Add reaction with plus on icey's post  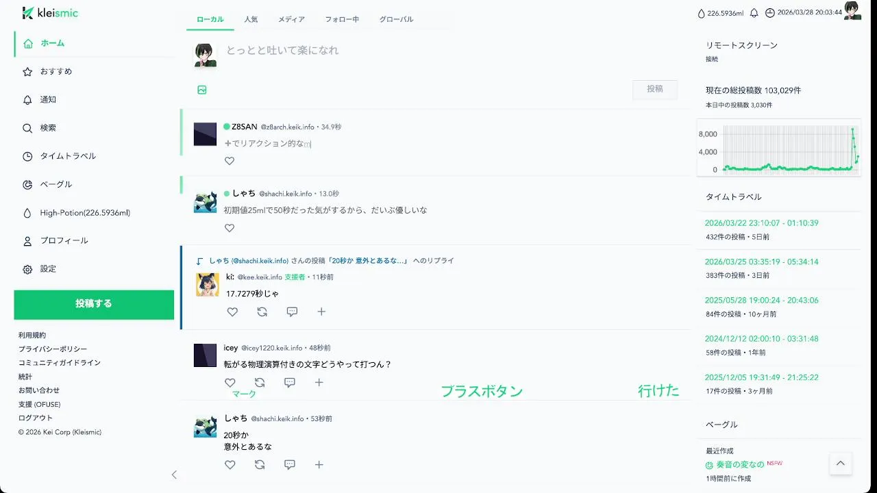[x=319, y=383]
